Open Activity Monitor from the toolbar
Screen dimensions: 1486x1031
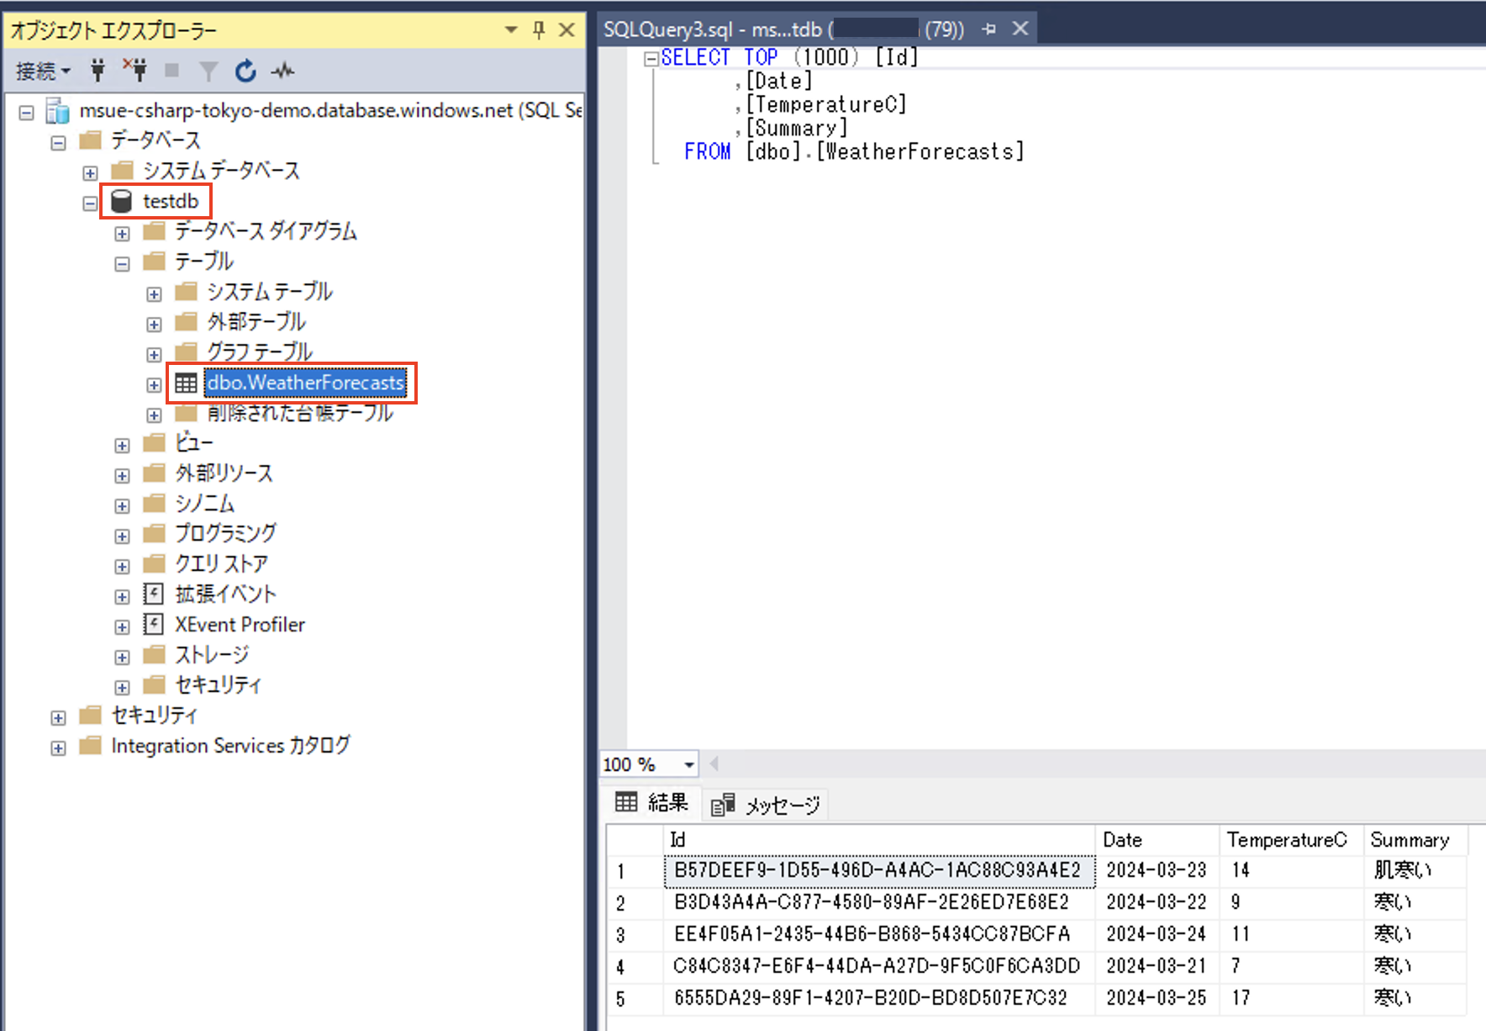282,71
